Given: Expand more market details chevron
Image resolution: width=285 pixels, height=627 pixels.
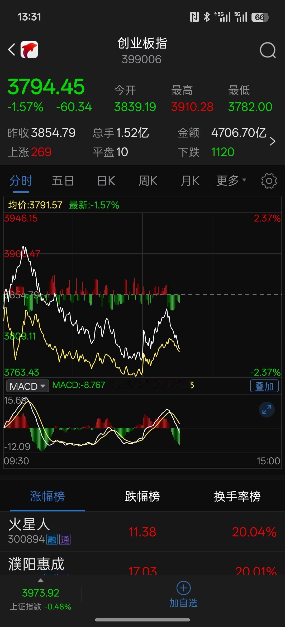Looking at the screenshot, I should tap(272, 141).
